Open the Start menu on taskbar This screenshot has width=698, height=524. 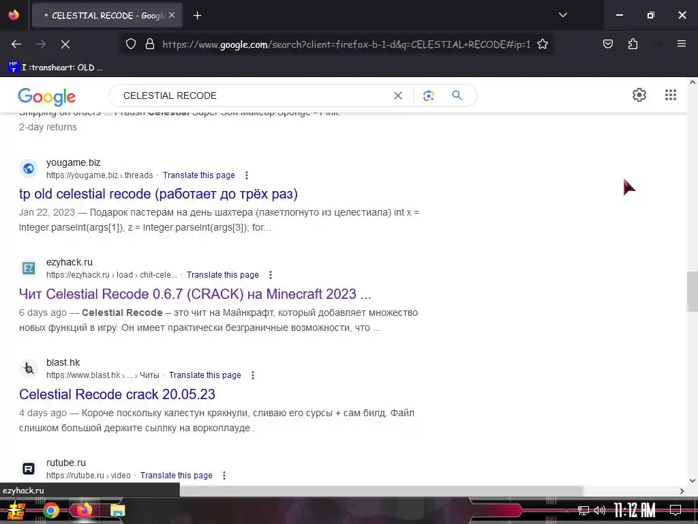tap(16, 510)
